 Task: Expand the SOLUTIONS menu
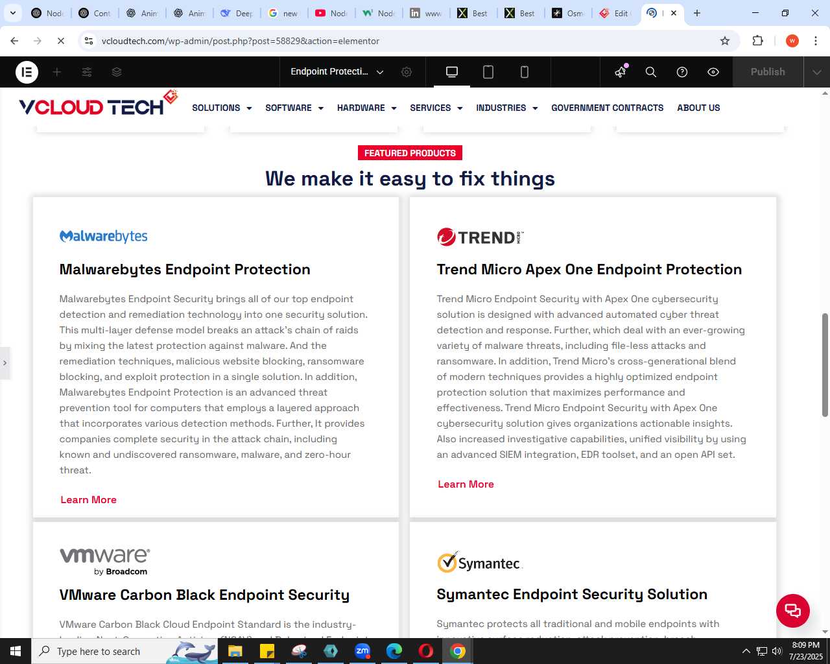222,108
